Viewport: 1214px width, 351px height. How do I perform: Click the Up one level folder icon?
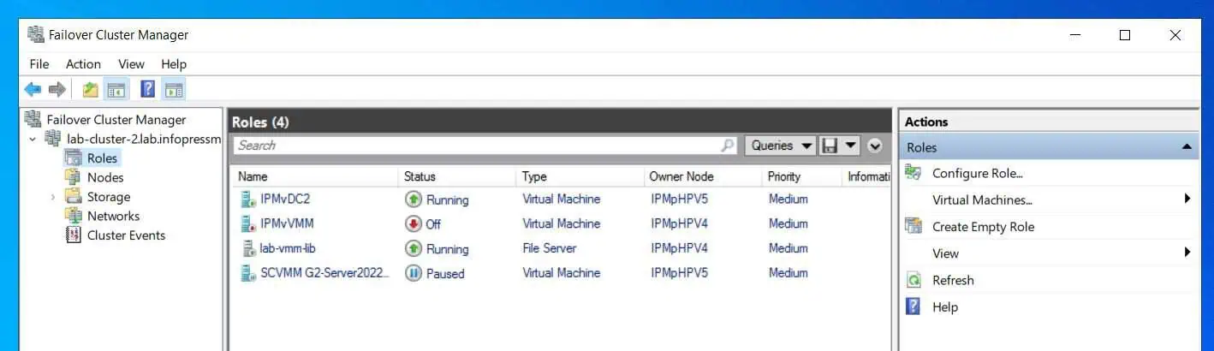[x=90, y=89]
